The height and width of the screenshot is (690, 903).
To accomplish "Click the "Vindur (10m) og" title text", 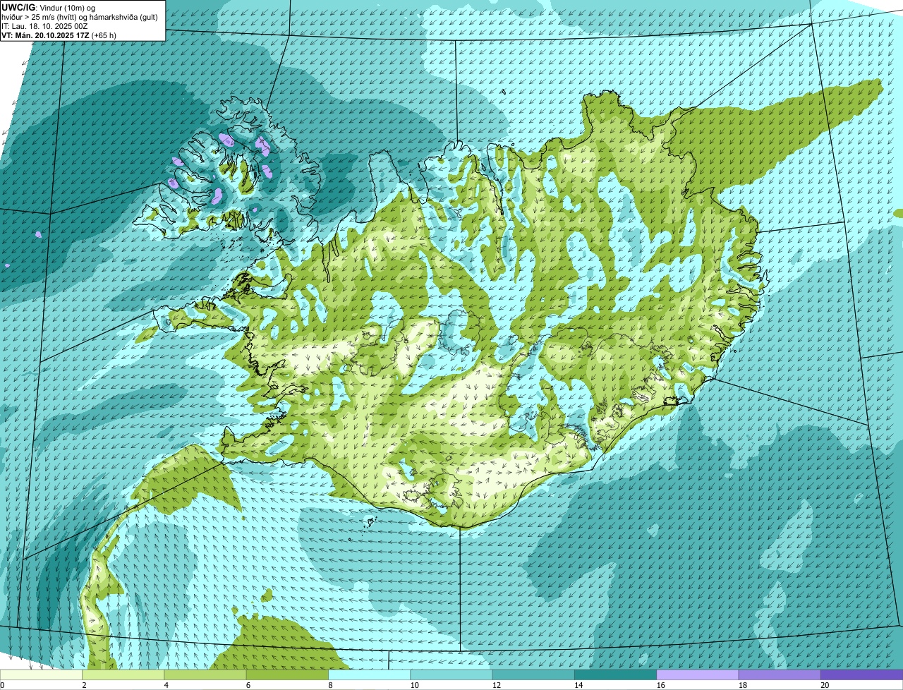I will 66,8.
